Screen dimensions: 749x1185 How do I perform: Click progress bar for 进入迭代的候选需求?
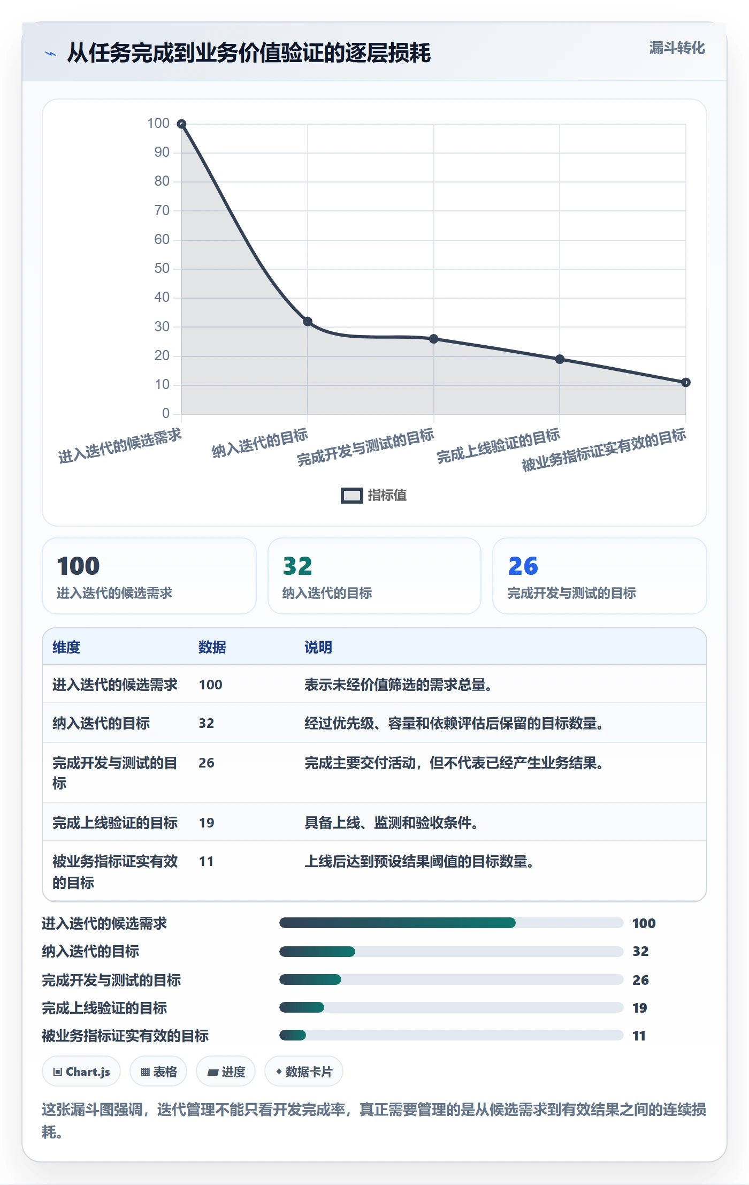coord(452,923)
